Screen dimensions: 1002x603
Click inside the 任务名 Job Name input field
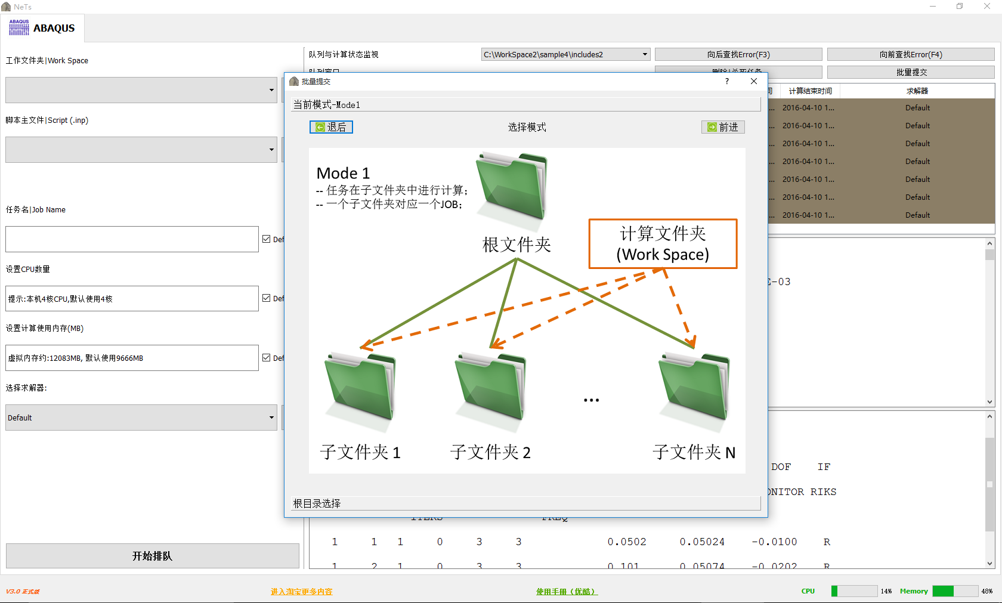tap(131, 239)
